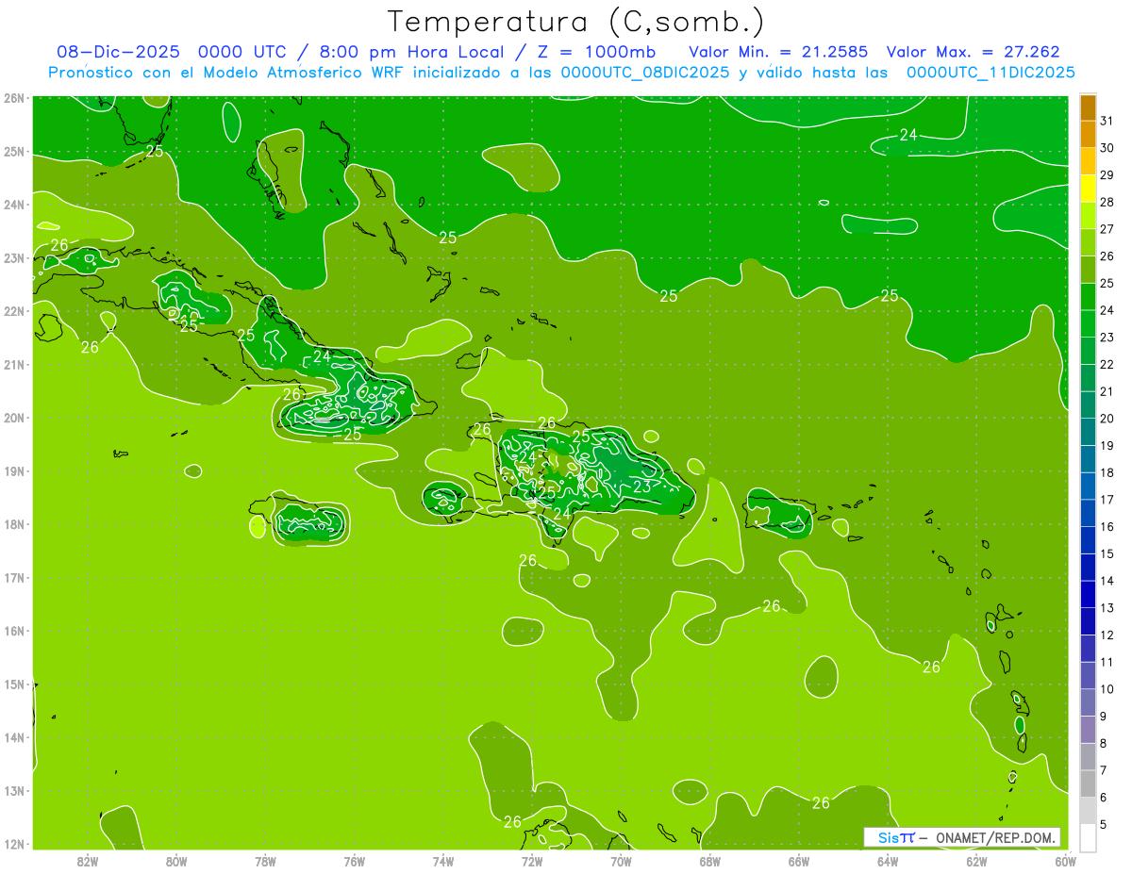Click "Modelo Atmosferico WRF" in the subtitle

click(x=305, y=73)
